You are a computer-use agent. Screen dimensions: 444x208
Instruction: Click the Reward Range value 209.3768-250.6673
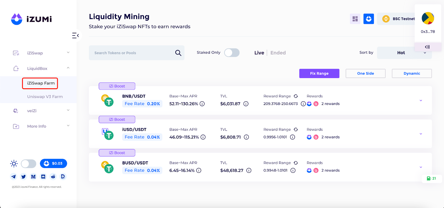pos(281,104)
